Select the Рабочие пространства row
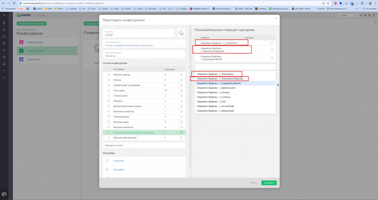 click(x=144, y=137)
